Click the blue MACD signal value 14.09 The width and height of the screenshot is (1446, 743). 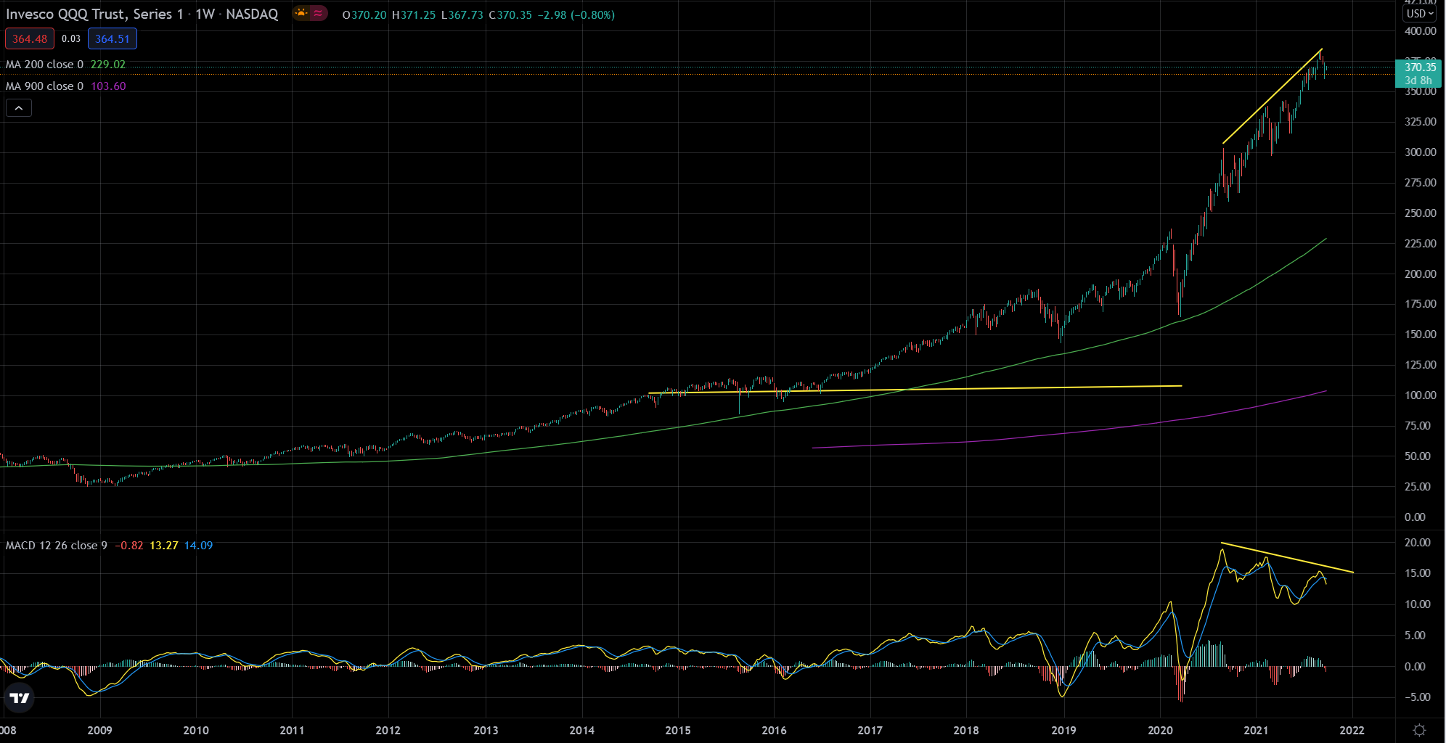198,546
